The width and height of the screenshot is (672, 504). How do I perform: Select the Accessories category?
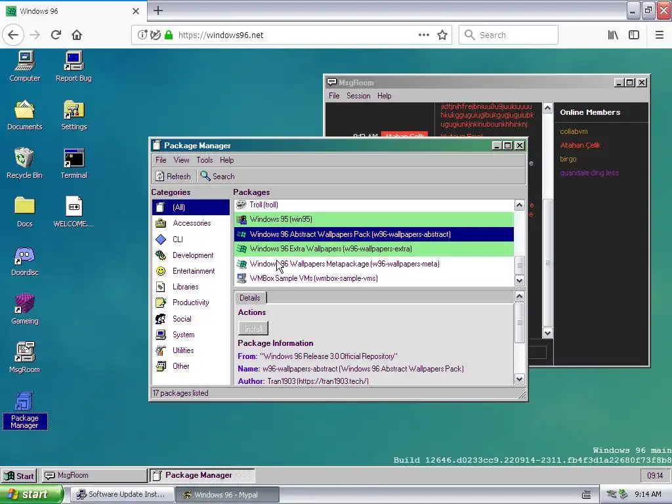coord(191,223)
